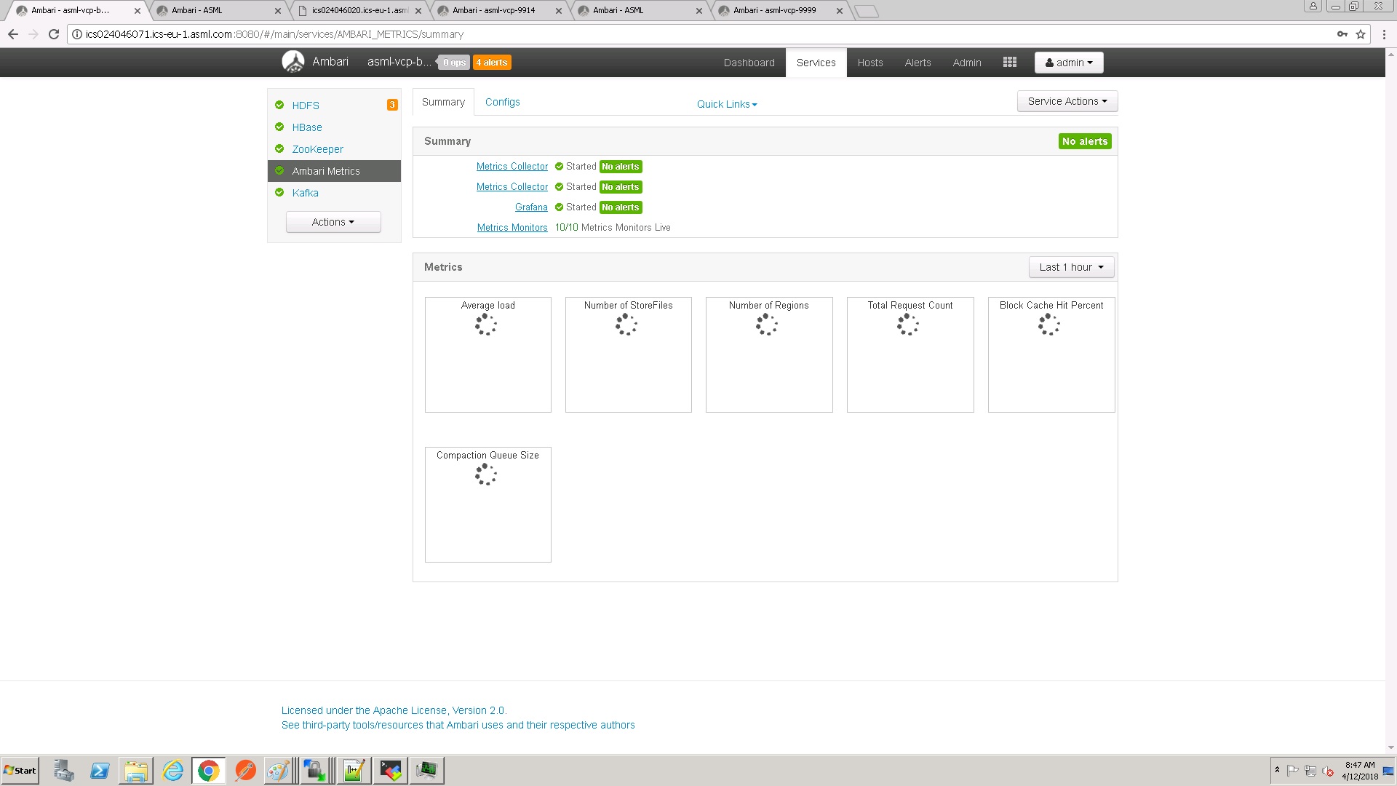
Task: Open Internet Explorer from the taskbar
Action: point(172,770)
